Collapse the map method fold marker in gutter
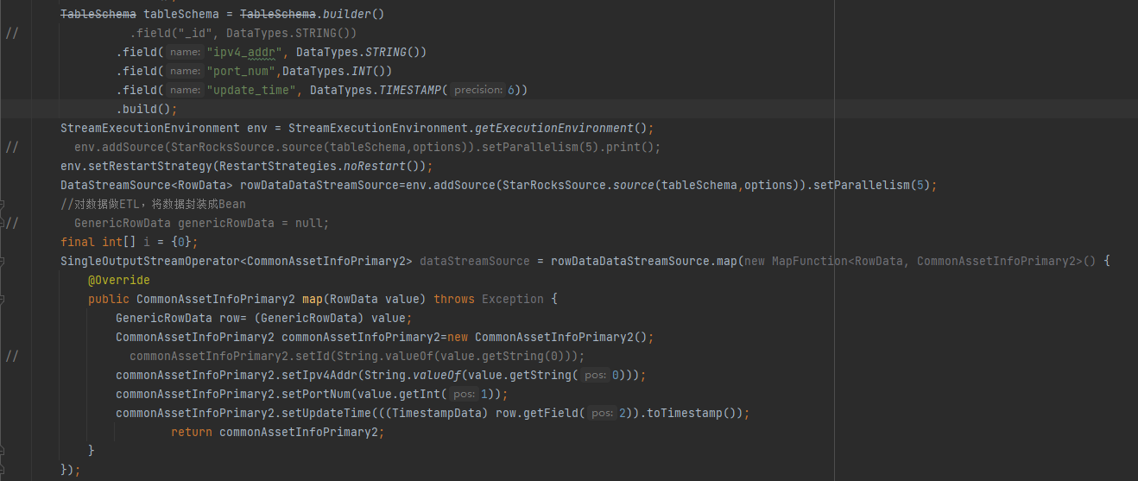 point(3,300)
